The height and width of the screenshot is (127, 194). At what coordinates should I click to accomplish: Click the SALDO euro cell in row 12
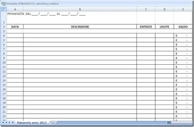coord(183,71)
